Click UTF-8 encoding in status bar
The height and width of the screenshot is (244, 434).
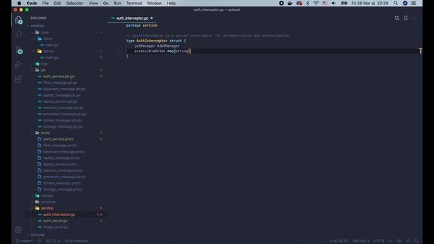(378, 241)
